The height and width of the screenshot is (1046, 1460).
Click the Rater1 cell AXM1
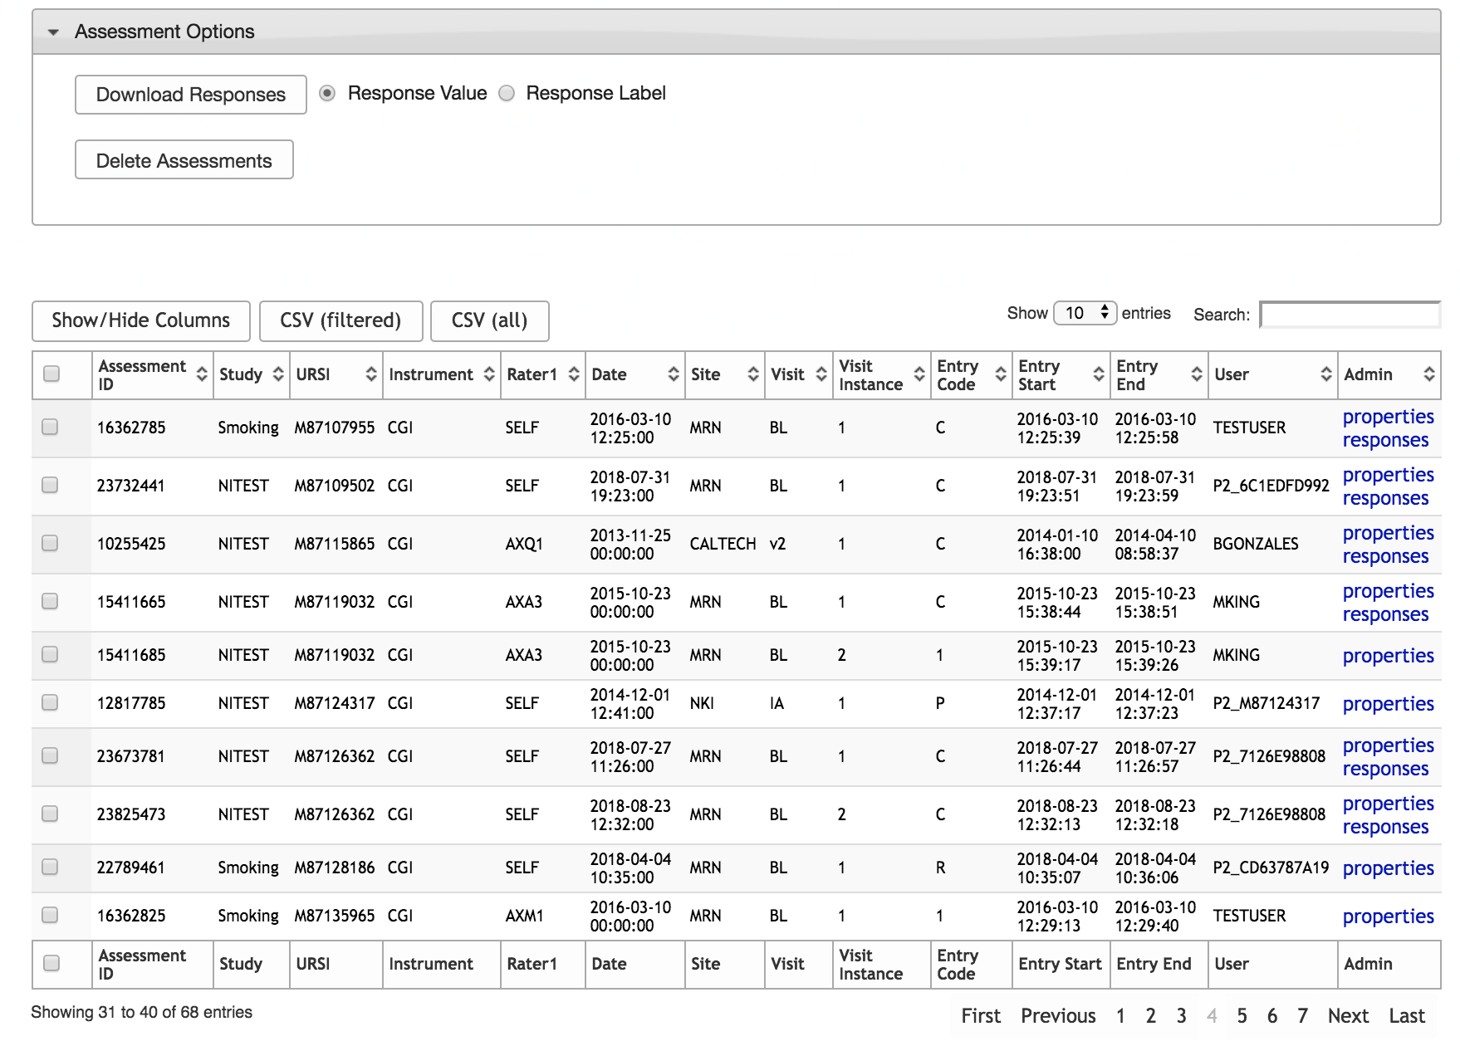(x=524, y=916)
